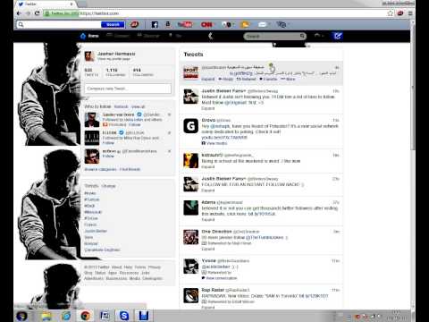Open the profile avatar in the profile card

(89, 56)
